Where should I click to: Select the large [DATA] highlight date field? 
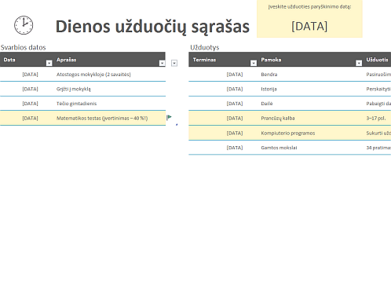click(x=309, y=27)
